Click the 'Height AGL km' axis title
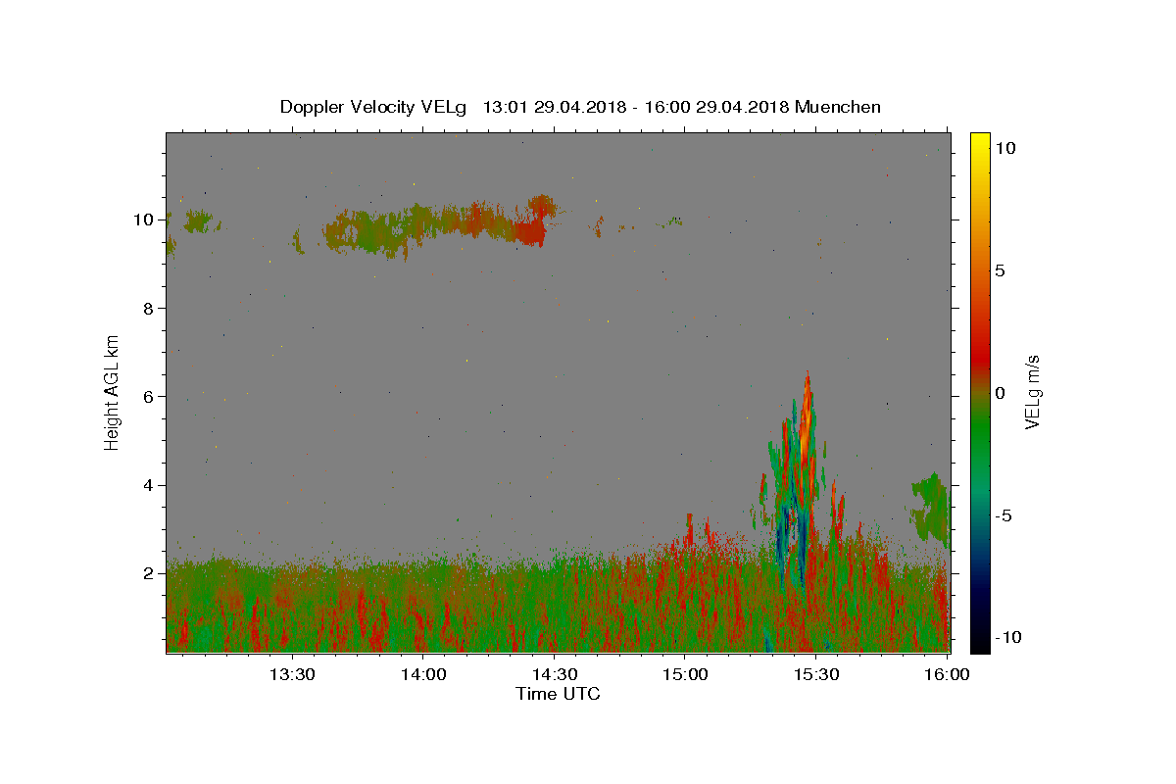This screenshot has height=784, width=1176. (x=113, y=392)
